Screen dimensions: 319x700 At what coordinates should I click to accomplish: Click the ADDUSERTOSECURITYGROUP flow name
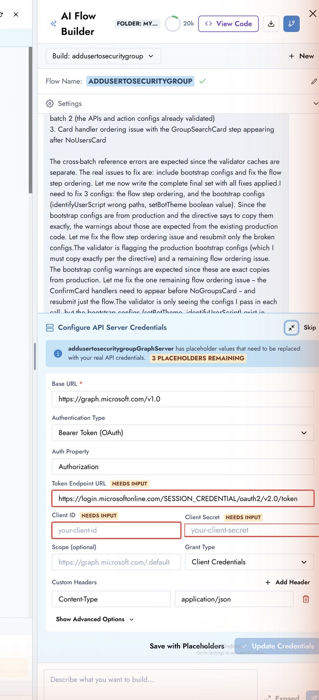point(140,81)
